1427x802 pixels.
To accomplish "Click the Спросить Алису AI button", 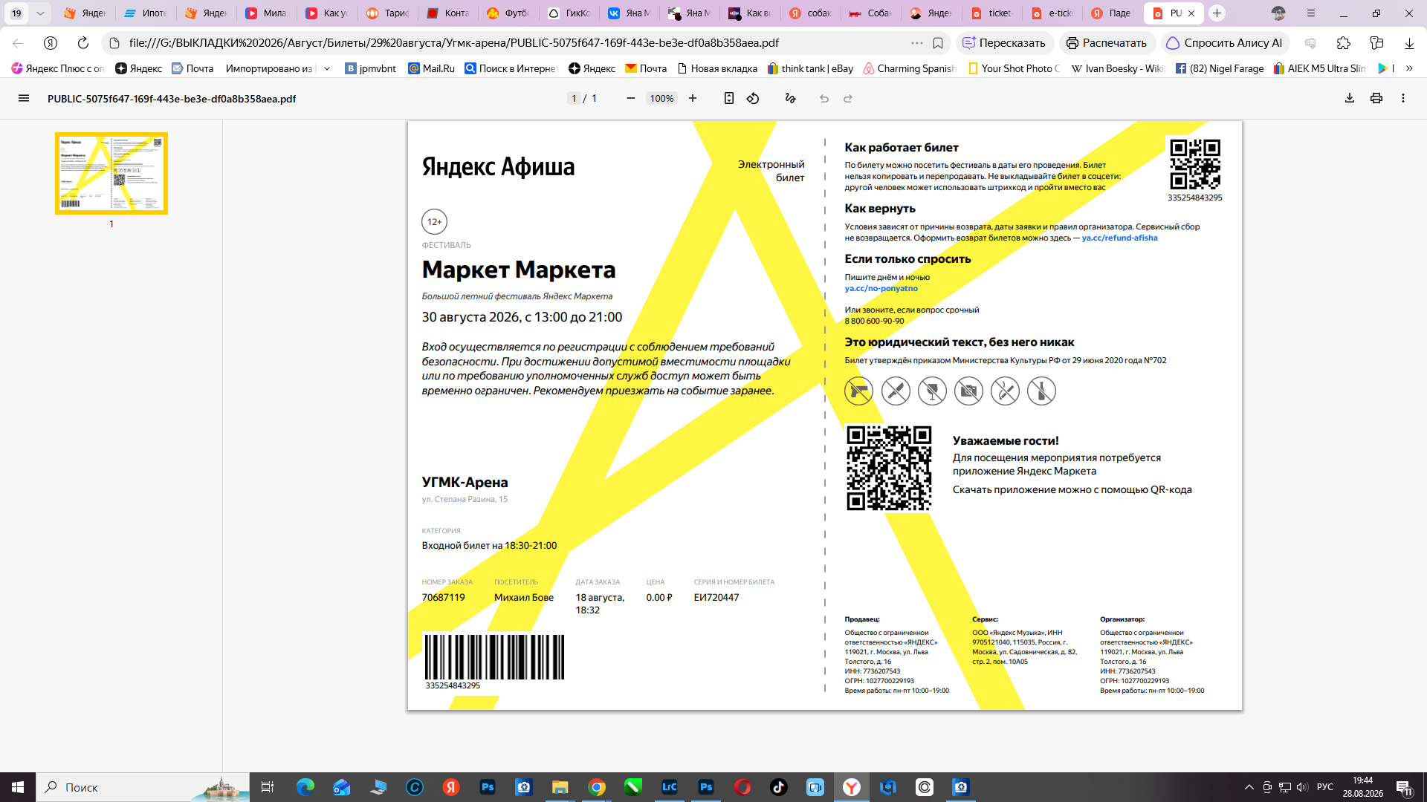I will click(1224, 43).
